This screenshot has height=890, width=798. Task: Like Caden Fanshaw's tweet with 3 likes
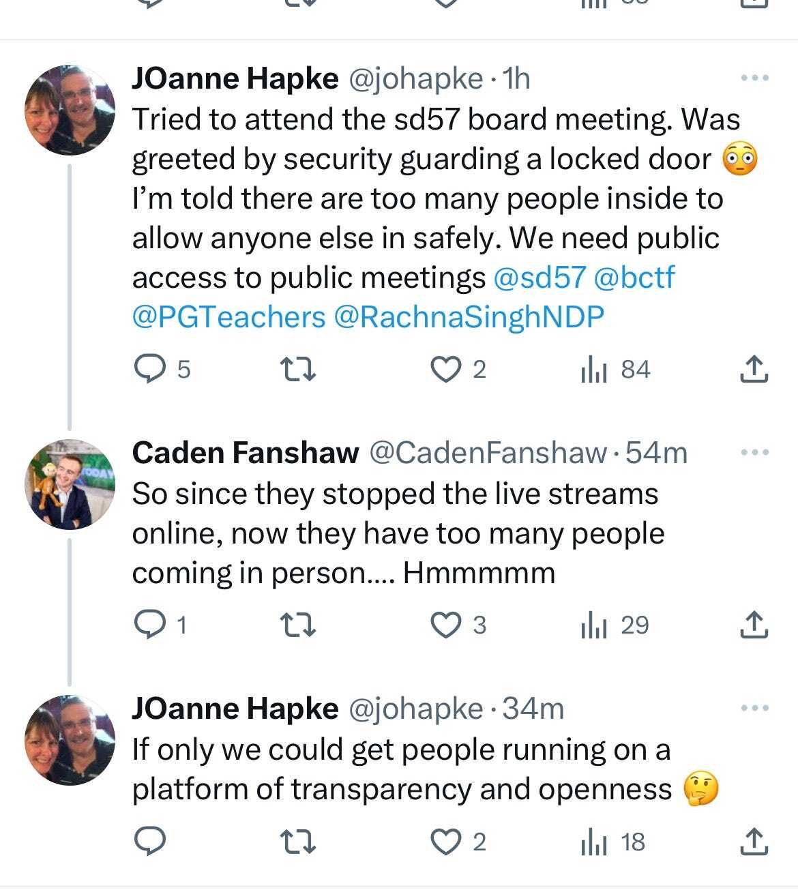458,625
